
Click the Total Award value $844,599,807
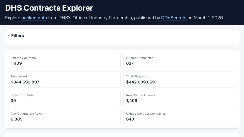click(25, 82)
